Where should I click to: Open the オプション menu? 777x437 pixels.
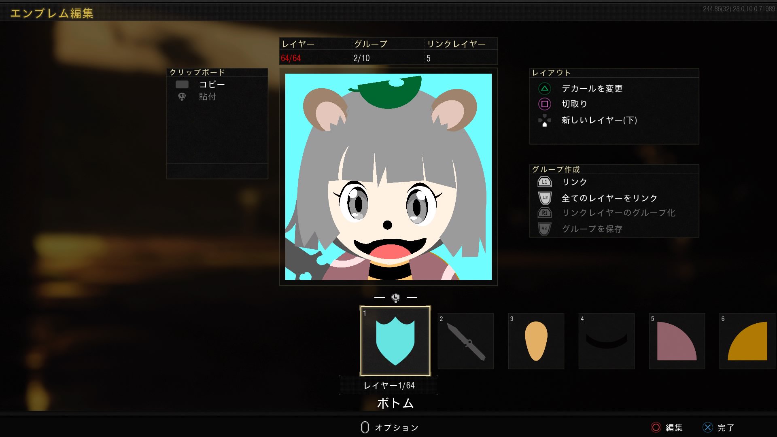click(x=390, y=427)
